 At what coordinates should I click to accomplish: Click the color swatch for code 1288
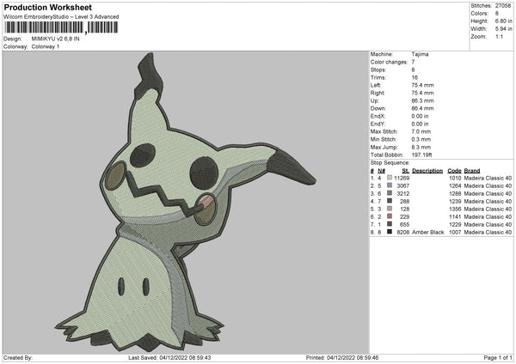coord(390,193)
